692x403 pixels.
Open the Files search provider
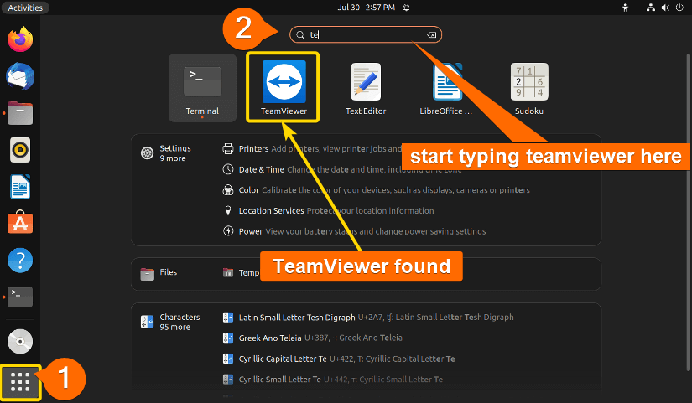pyautogui.click(x=159, y=273)
